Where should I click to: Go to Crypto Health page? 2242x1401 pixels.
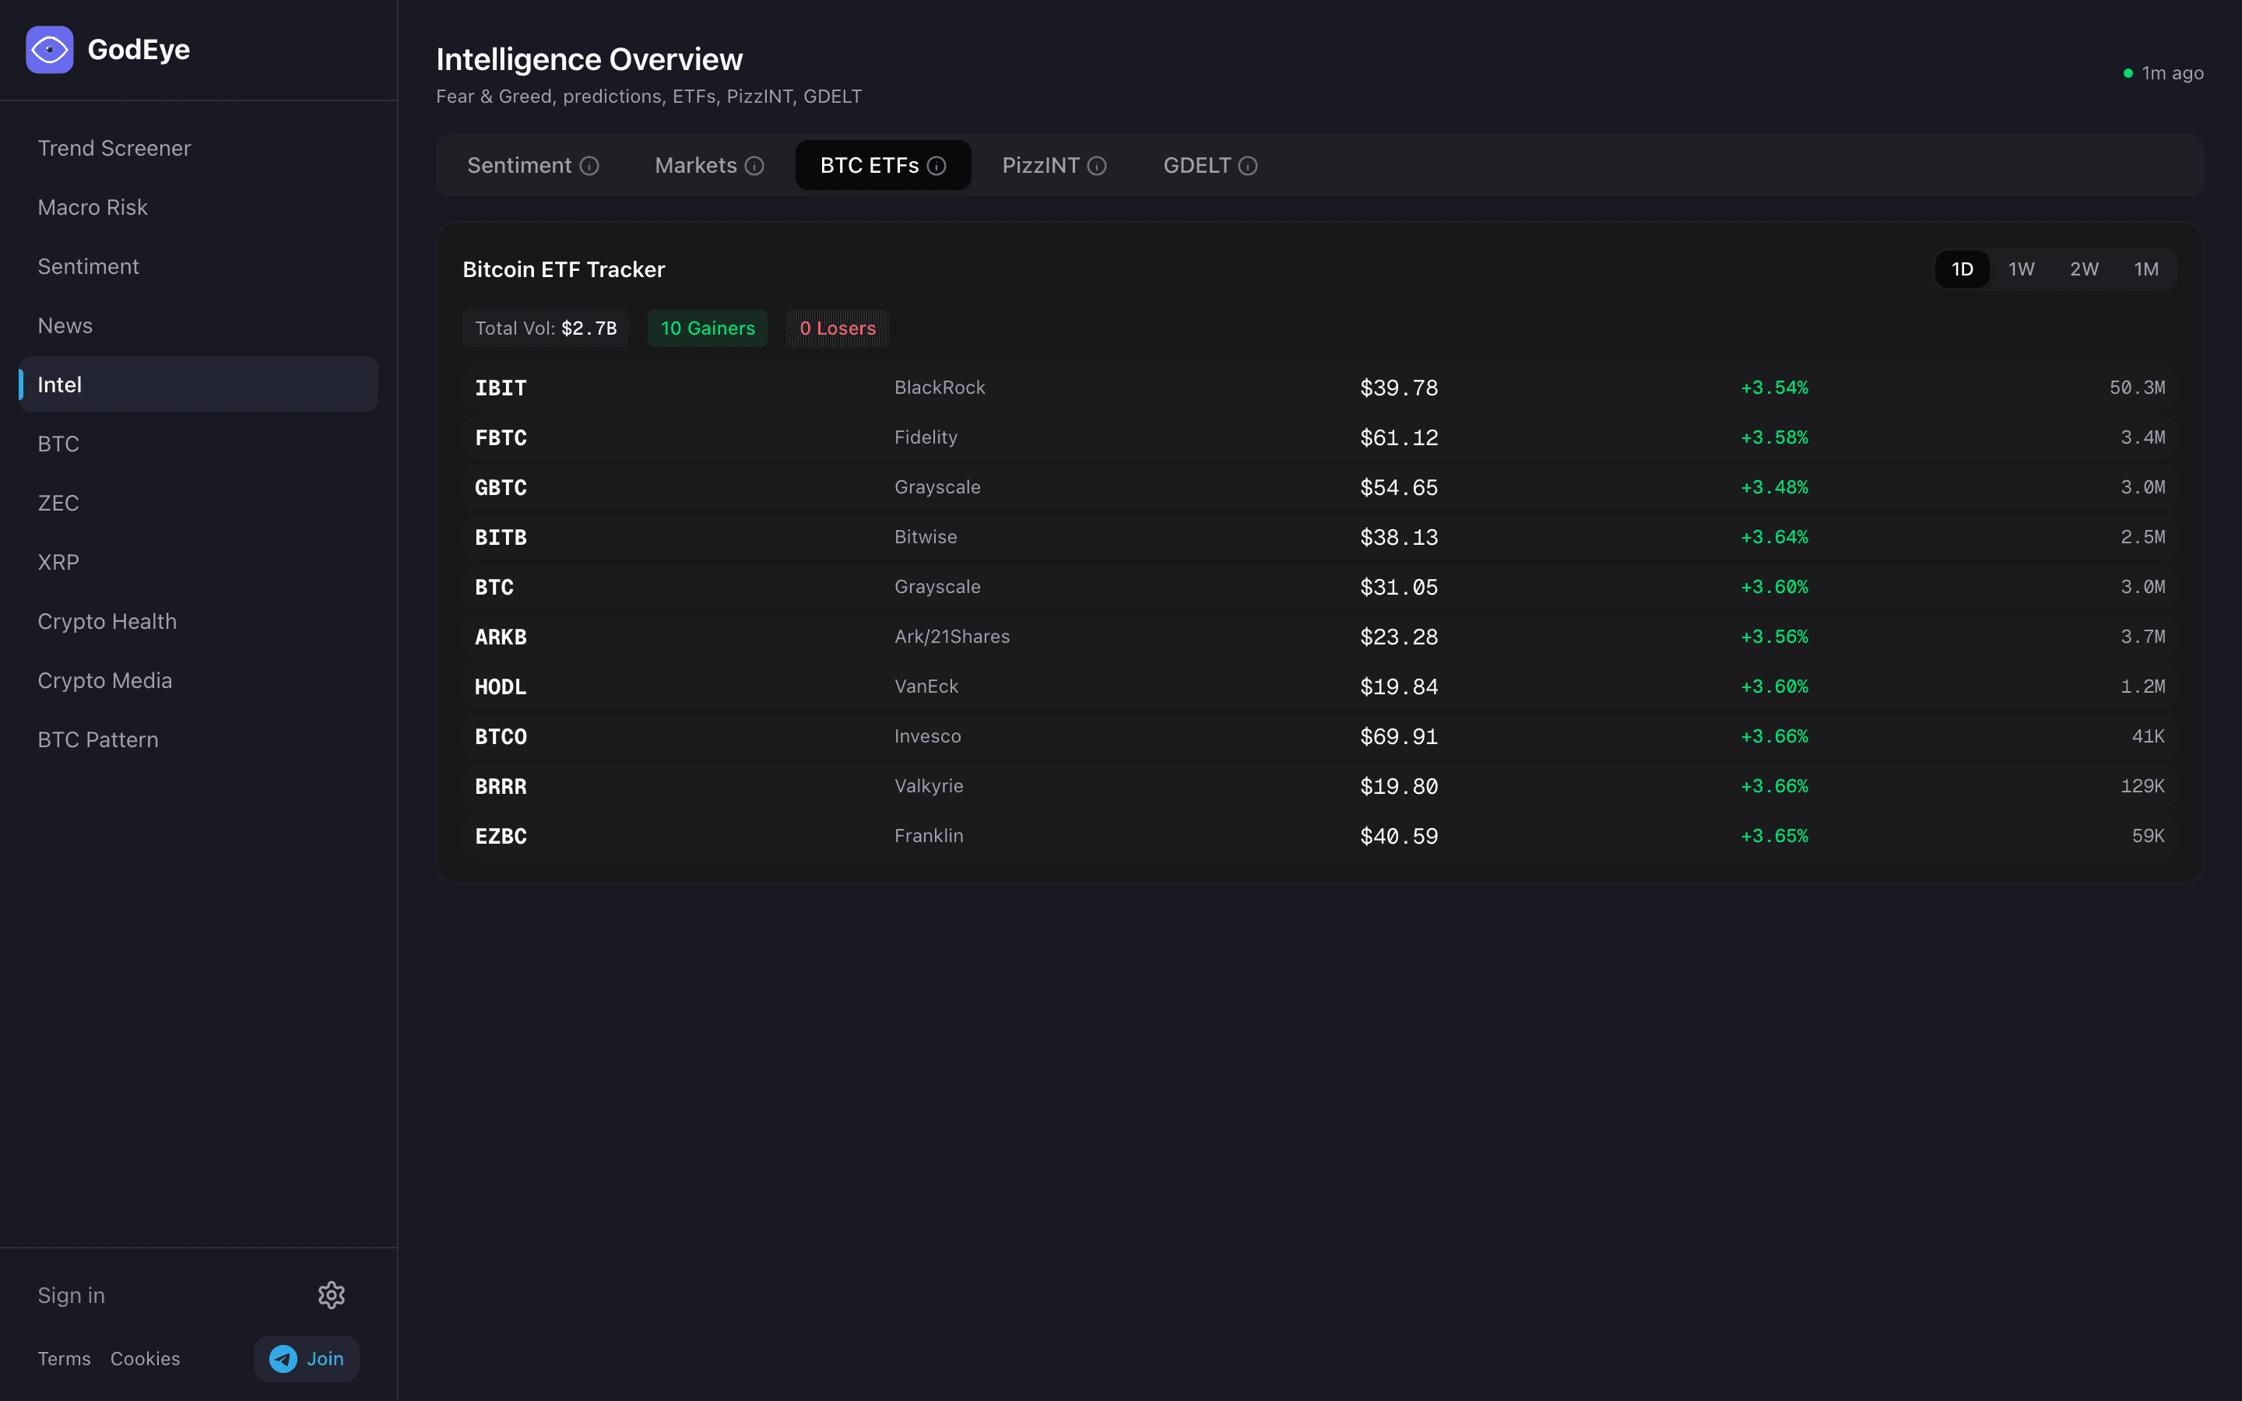[107, 622]
